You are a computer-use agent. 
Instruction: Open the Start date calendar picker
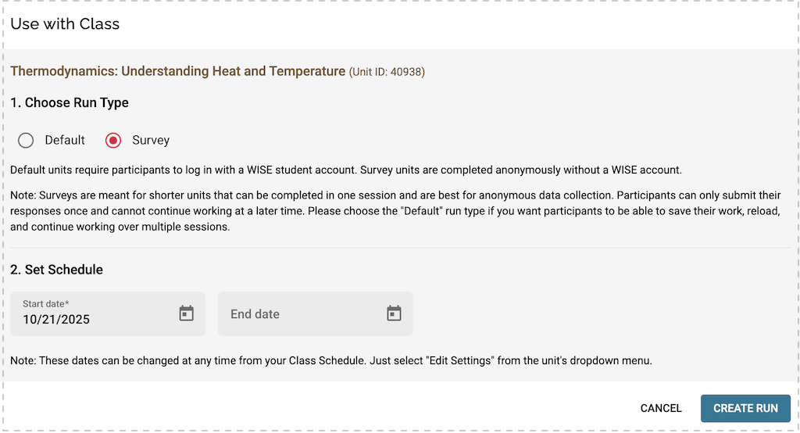(186, 313)
